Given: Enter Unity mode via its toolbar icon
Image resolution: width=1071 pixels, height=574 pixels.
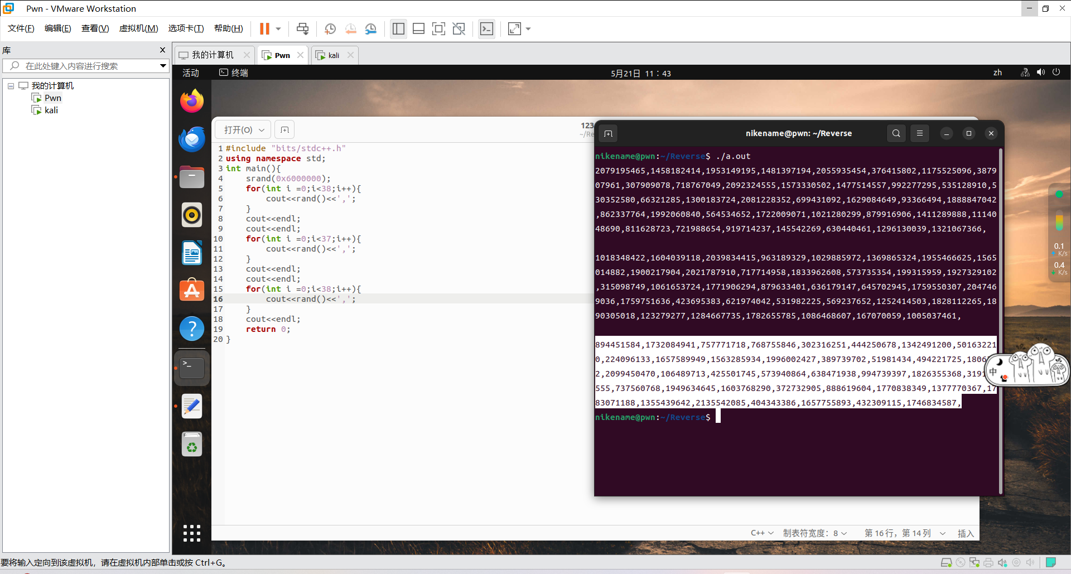Looking at the screenshot, I should click(459, 28).
